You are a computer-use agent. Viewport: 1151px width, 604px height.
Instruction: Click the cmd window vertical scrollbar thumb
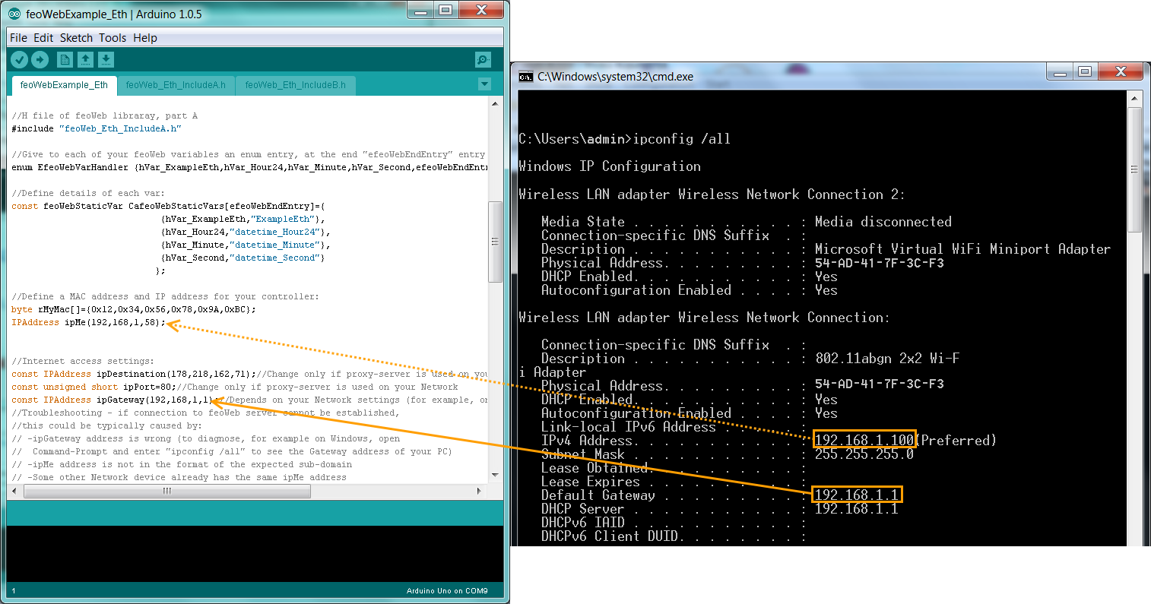click(x=1134, y=169)
